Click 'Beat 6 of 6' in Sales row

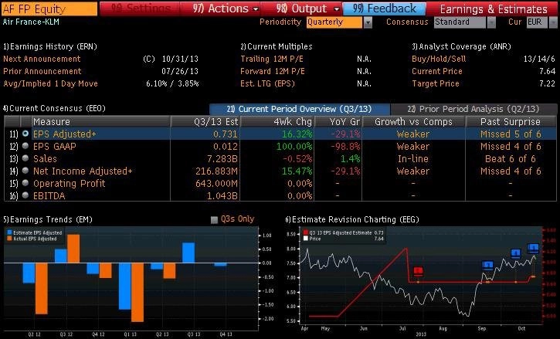[x=511, y=158]
